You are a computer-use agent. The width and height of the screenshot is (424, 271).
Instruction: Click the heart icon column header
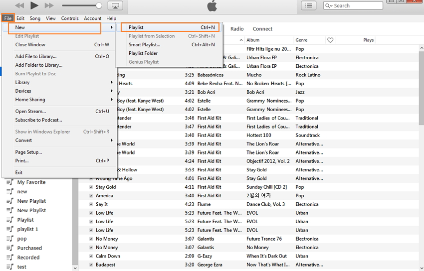330,40
